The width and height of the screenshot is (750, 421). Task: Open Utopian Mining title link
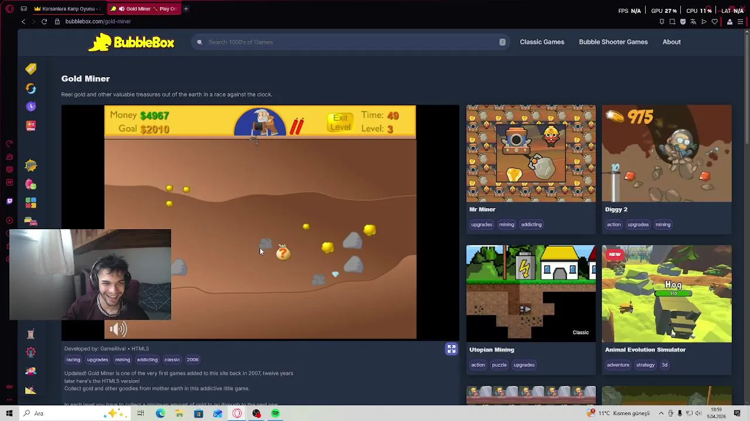492,350
